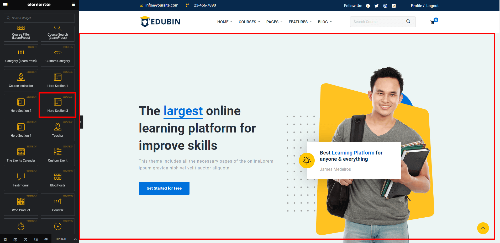Expand the save options arrow
Screen dimensions: 500x243
[75, 239]
